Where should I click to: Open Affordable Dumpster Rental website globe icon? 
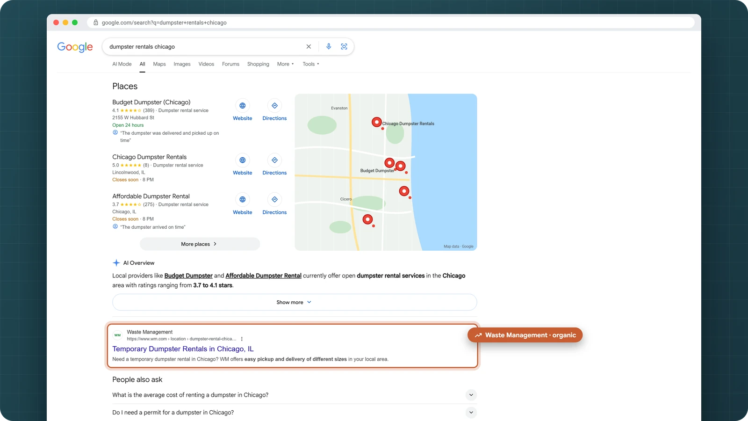(x=243, y=199)
